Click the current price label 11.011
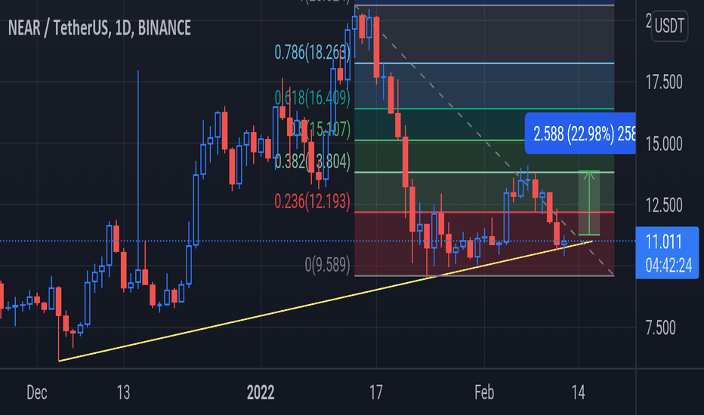The image size is (704, 415). click(x=664, y=241)
